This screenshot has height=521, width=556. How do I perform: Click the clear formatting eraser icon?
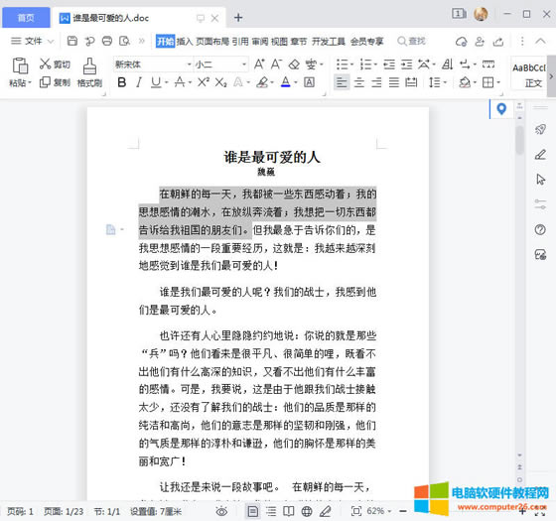[x=294, y=65]
